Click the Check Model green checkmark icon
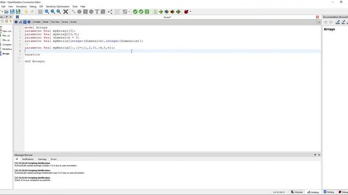 tap(135, 12)
